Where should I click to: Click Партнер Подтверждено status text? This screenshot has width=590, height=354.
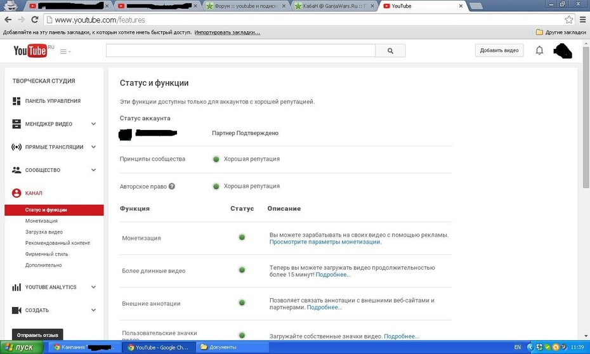pyautogui.click(x=245, y=133)
